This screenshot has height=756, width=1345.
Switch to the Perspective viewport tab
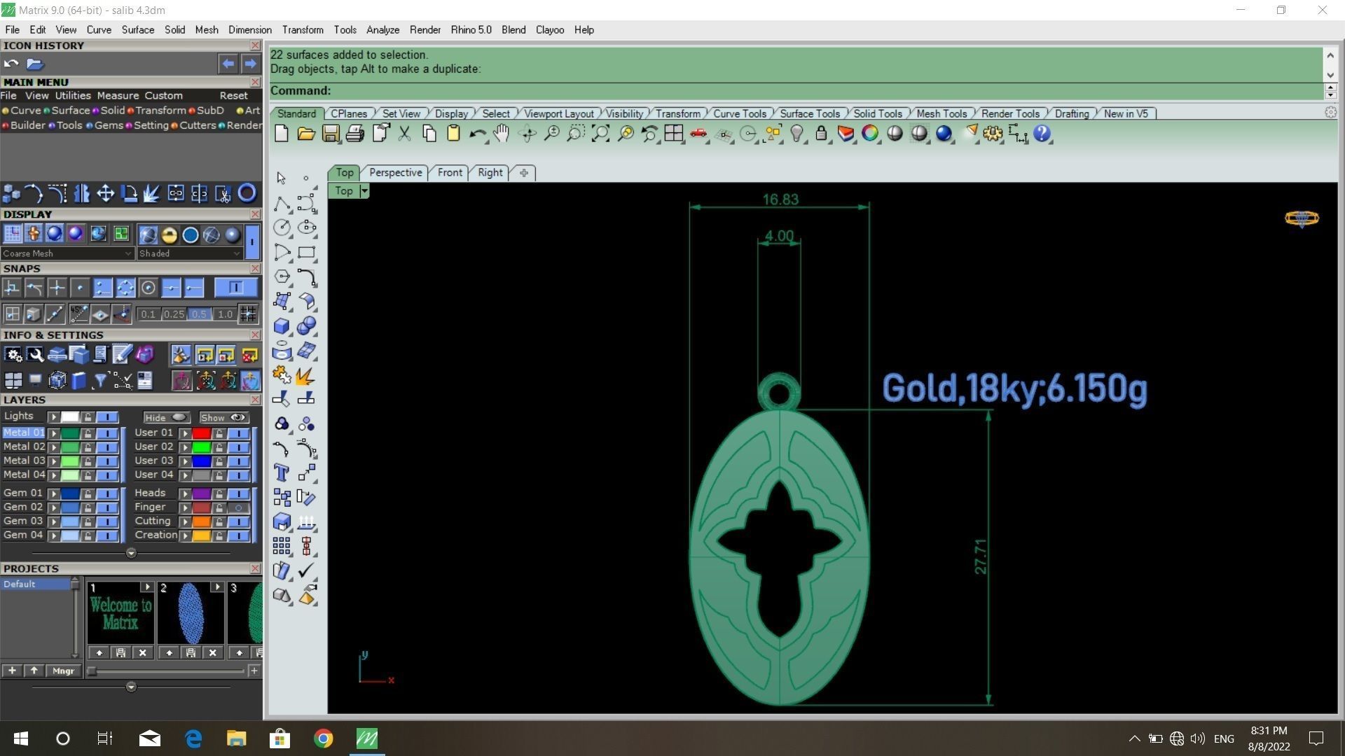tap(395, 172)
